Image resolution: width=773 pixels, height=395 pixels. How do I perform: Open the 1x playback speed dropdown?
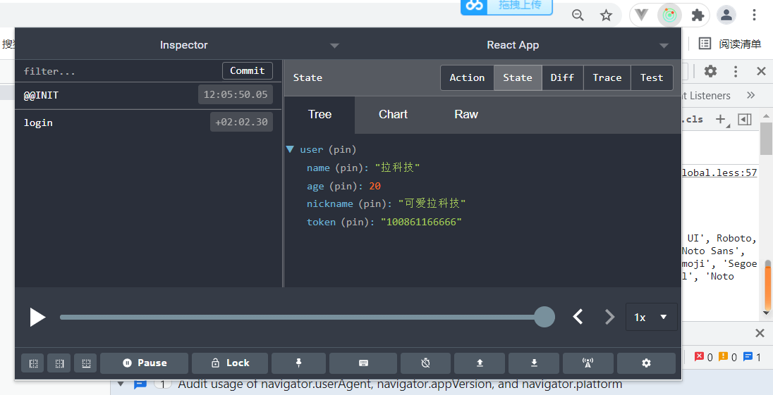pyautogui.click(x=651, y=318)
